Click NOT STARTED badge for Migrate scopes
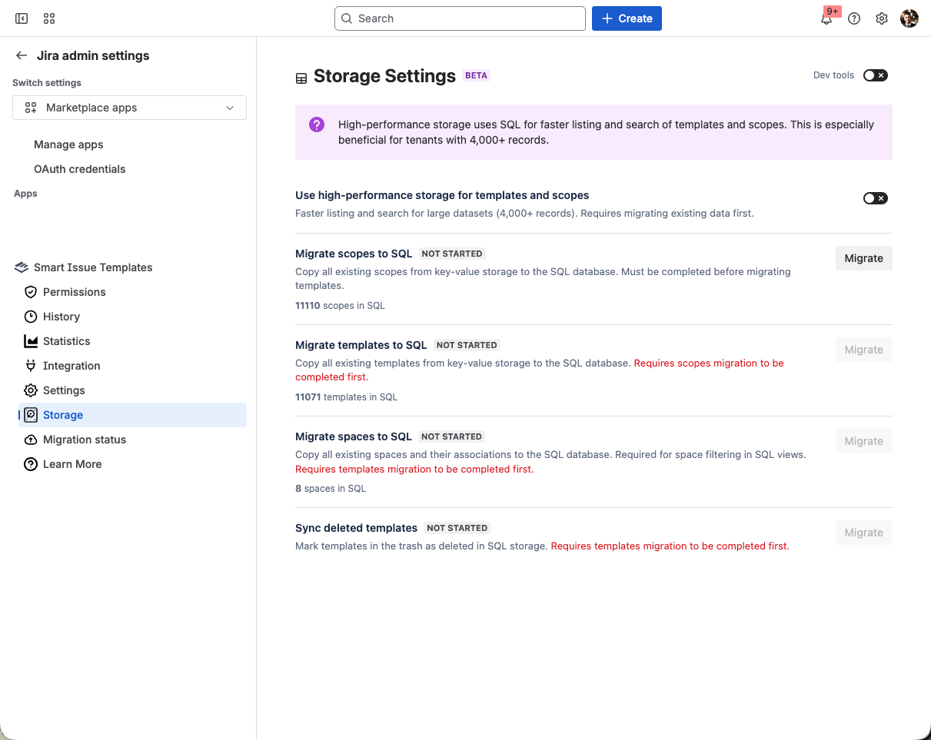Viewport: 931px width, 740px height. point(452,254)
